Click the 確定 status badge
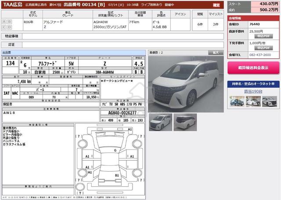Screen dimensions: 281x200 click(x=216, y=5)
